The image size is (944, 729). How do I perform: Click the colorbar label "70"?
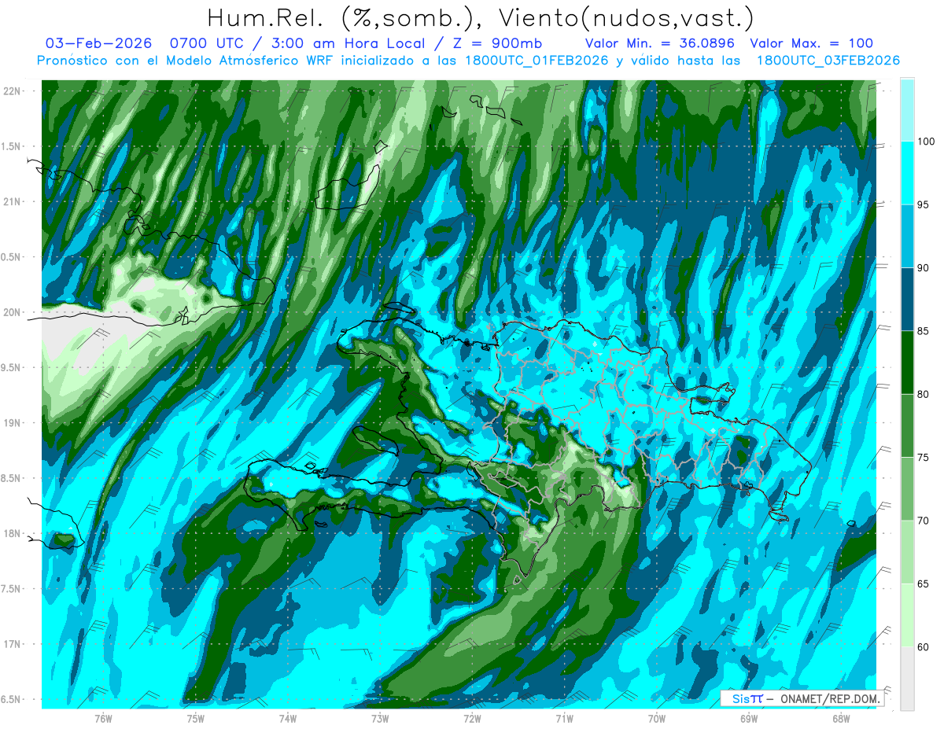[x=923, y=521]
